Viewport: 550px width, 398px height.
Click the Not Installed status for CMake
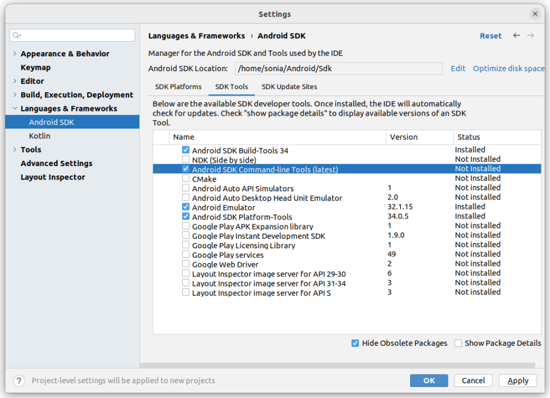[478, 178]
